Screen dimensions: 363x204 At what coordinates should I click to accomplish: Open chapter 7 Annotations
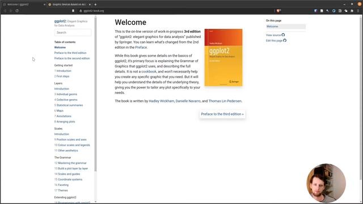pyautogui.click(x=63, y=116)
